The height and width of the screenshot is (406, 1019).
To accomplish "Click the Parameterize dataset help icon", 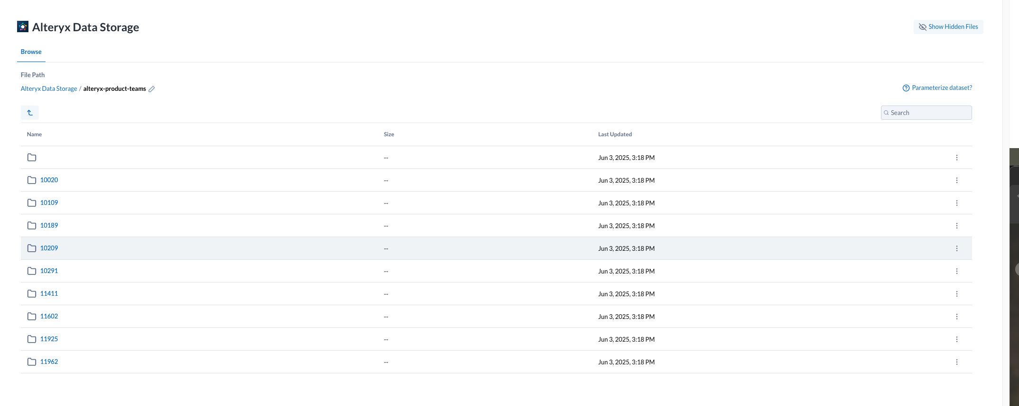I will [x=906, y=88].
